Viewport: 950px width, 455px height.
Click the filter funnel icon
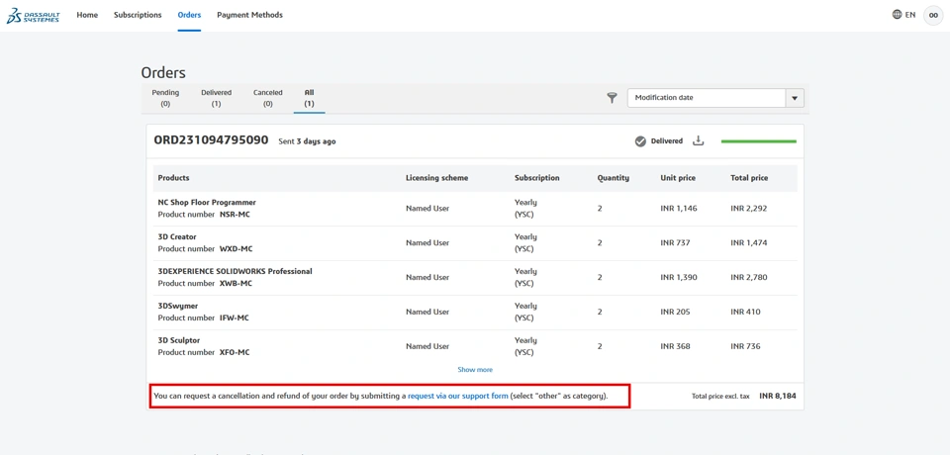click(x=612, y=98)
